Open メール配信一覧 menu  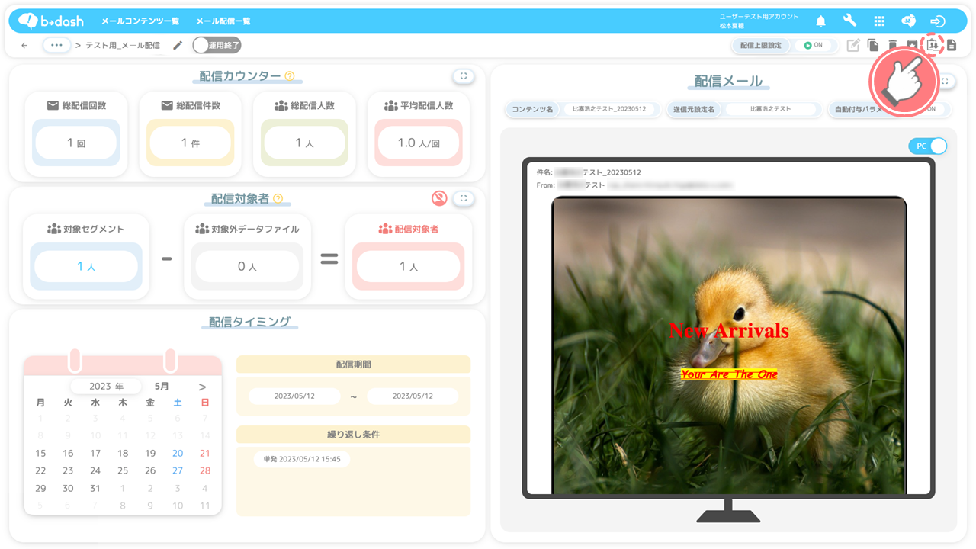223,21
